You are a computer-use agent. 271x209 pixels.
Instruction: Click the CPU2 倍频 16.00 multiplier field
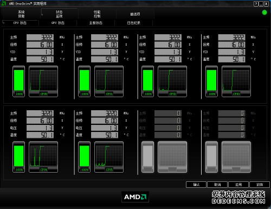pyautogui.click(x=168, y=45)
